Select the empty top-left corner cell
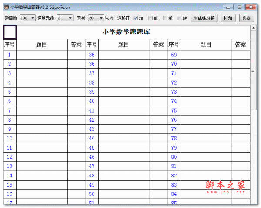This screenshot has width=261, height=208. coord(10,32)
